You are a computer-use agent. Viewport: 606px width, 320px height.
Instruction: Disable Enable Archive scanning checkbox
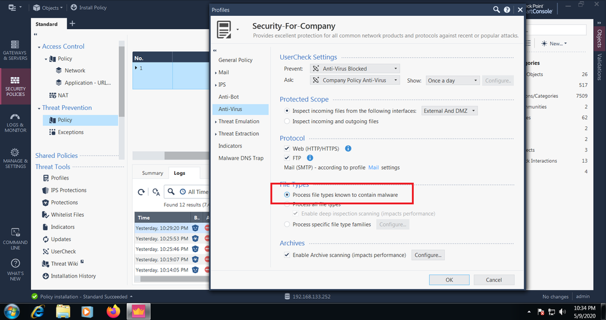[x=287, y=255]
